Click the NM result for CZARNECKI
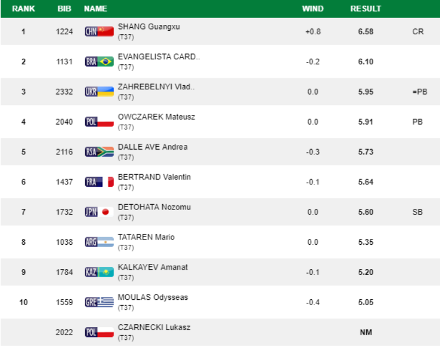Image resolution: width=440 pixels, height=348 pixels. [x=366, y=332]
